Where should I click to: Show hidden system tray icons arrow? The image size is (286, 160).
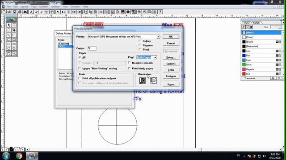[244, 156]
